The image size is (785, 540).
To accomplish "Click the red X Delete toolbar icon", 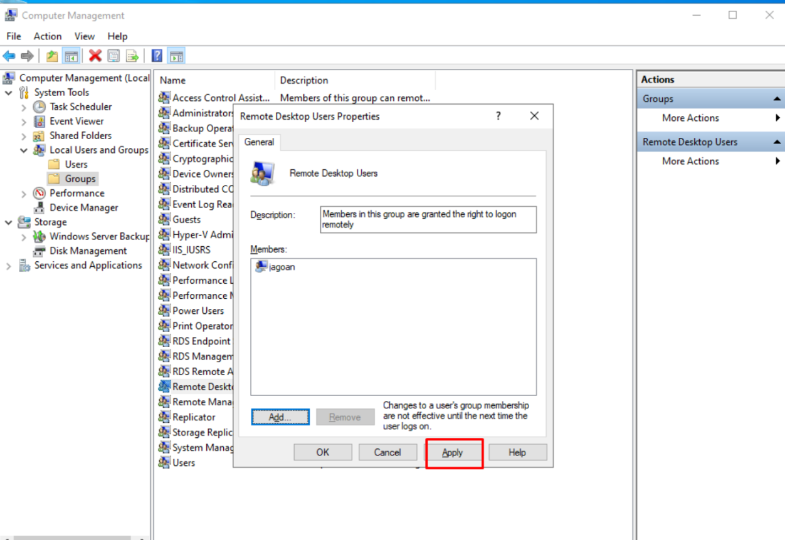I will pos(95,56).
